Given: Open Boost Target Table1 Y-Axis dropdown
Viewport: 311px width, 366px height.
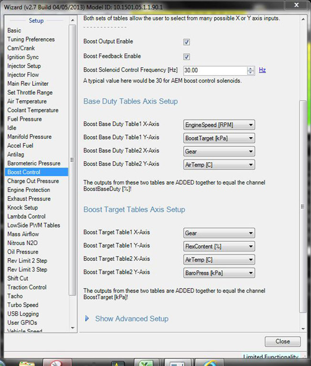Looking at the screenshot, I should point(219,247).
